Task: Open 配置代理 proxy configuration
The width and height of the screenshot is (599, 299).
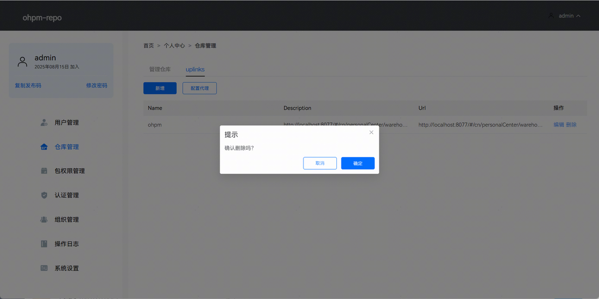Action: coord(199,88)
